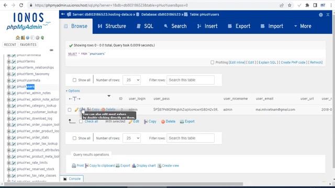Click upper Search this table filter field

(191, 80)
